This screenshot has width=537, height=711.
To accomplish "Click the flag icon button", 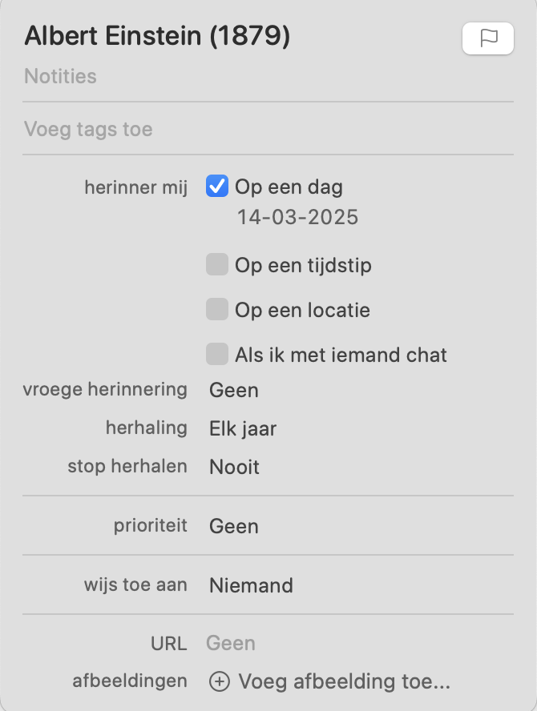I will pyautogui.click(x=488, y=38).
